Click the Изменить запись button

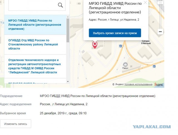coord(16,124)
